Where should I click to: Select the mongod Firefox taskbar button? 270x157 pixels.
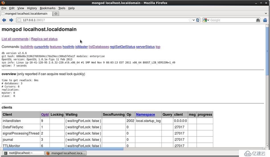pyautogui.click(x=66, y=153)
